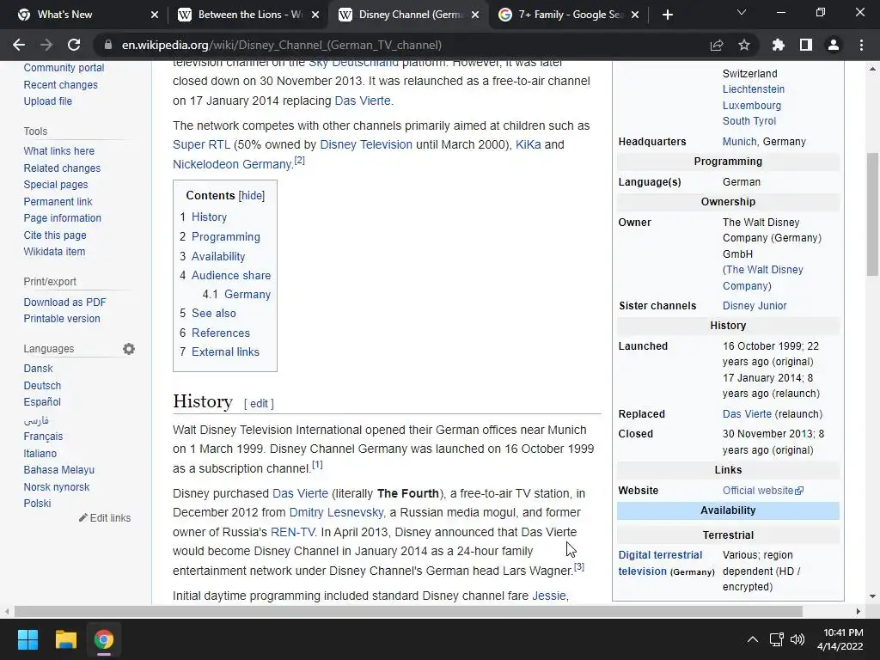This screenshot has width=880, height=660.
Task: Open the language settings gear icon
Action: (129, 349)
